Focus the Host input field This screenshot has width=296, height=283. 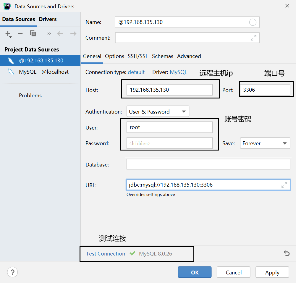[x=169, y=90]
